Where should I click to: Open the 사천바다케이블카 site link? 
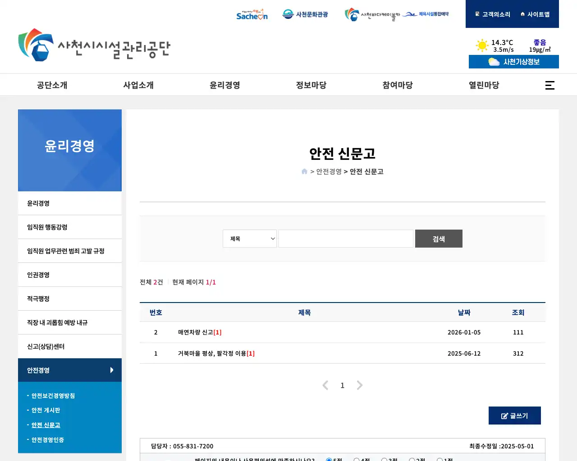coord(372,14)
